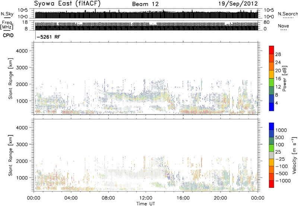The image size is (298, 206).
Task: Click the blue bottom of power colorbar
Action: click(272, 107)
